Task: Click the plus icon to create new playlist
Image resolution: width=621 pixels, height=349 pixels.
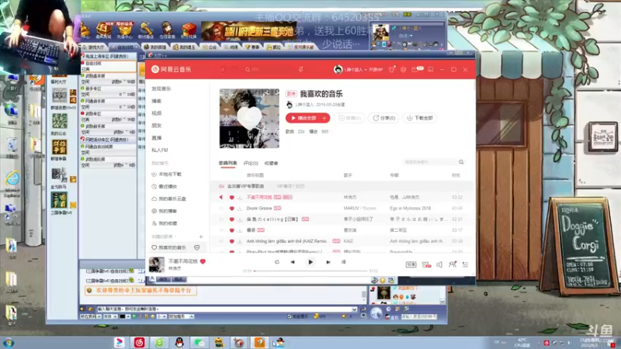Action: tap(201, 237)
